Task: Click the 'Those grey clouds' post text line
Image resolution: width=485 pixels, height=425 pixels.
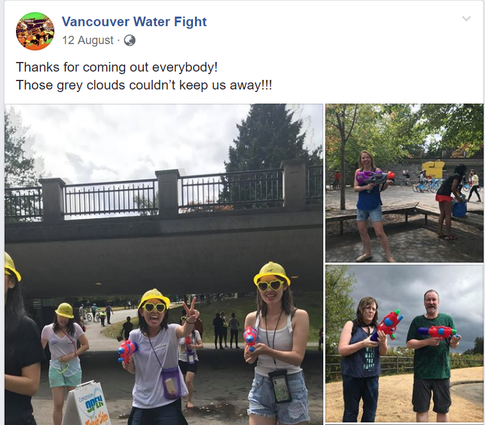Action: pyautogui.click(x=144, y=85)
